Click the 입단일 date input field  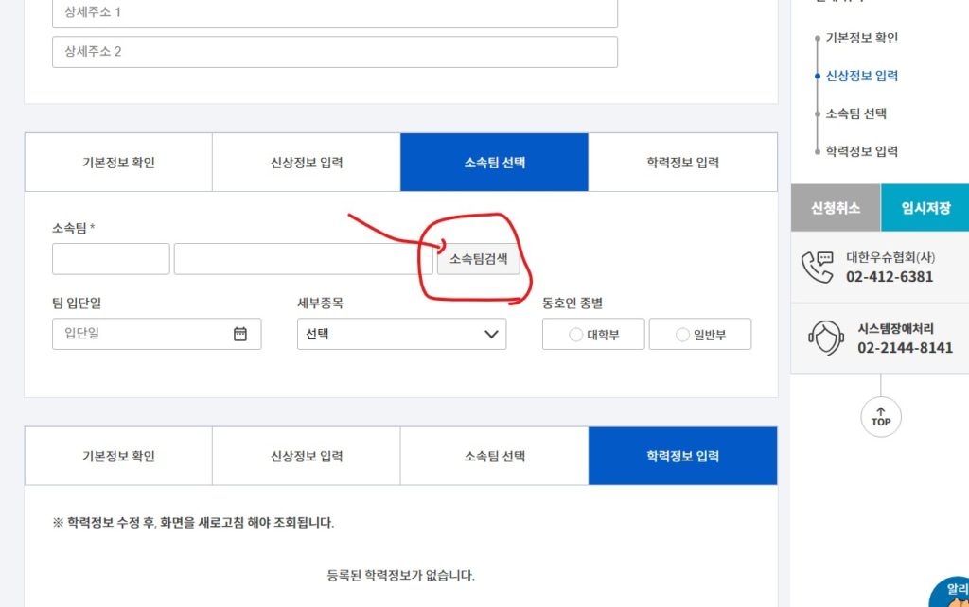[142, 334]
